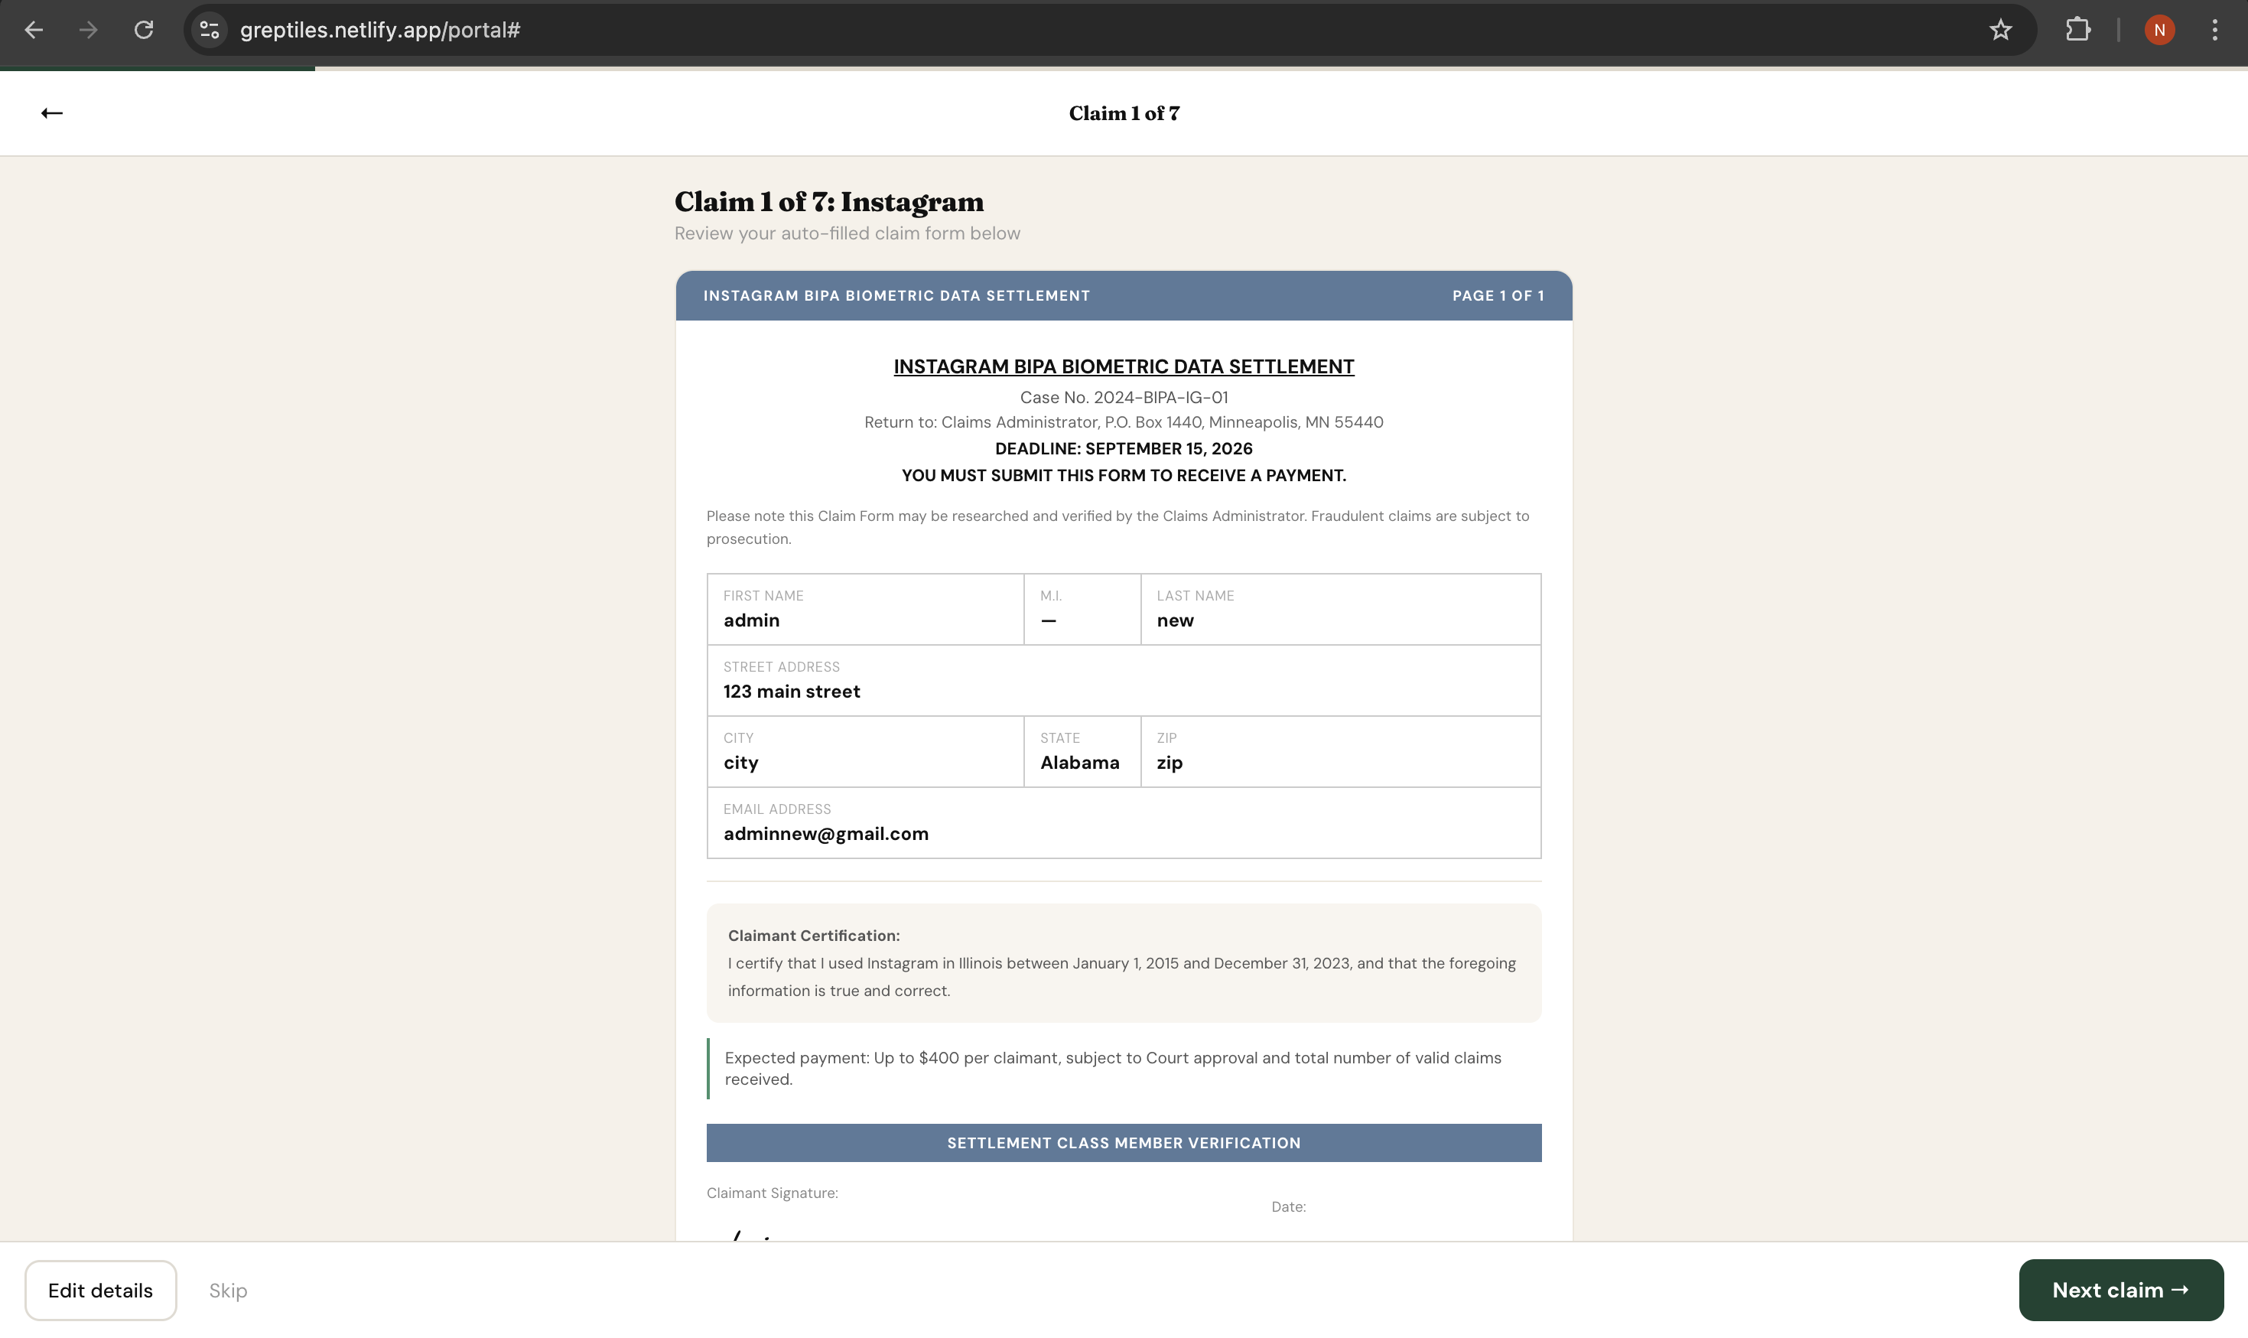Click the browser back navigation arrow
2248x1338 pixels.
click(x=35, y=30)
